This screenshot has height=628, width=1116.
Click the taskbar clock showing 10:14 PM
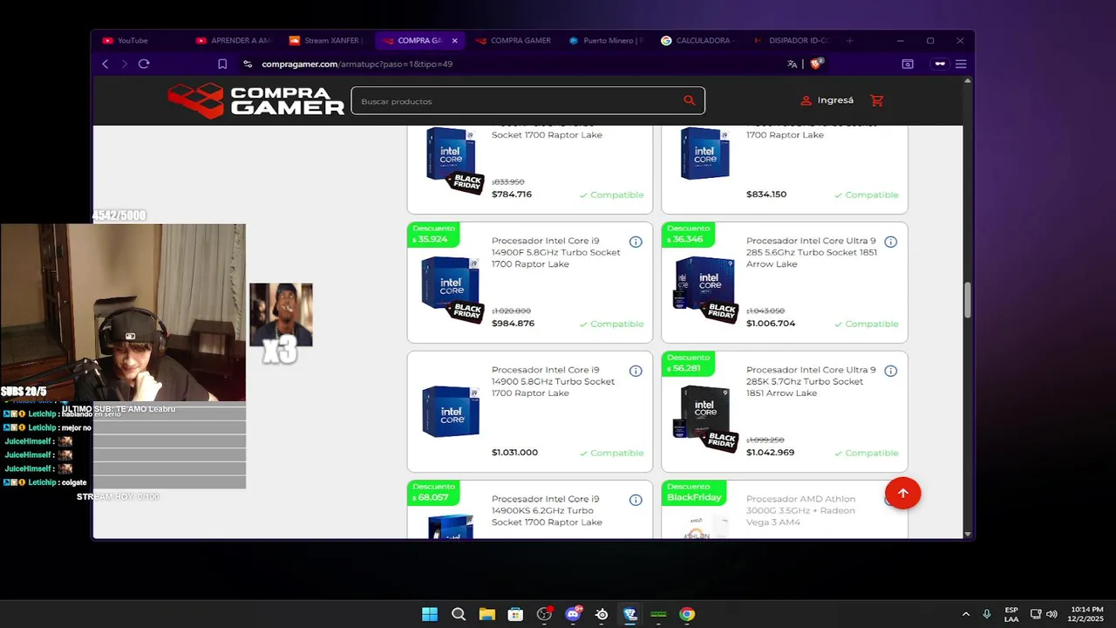click(x=1087, y=614)
